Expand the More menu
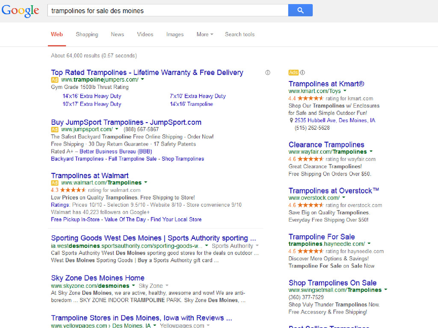Viewport: 438px width, 328px height. (x=205, y=34)
